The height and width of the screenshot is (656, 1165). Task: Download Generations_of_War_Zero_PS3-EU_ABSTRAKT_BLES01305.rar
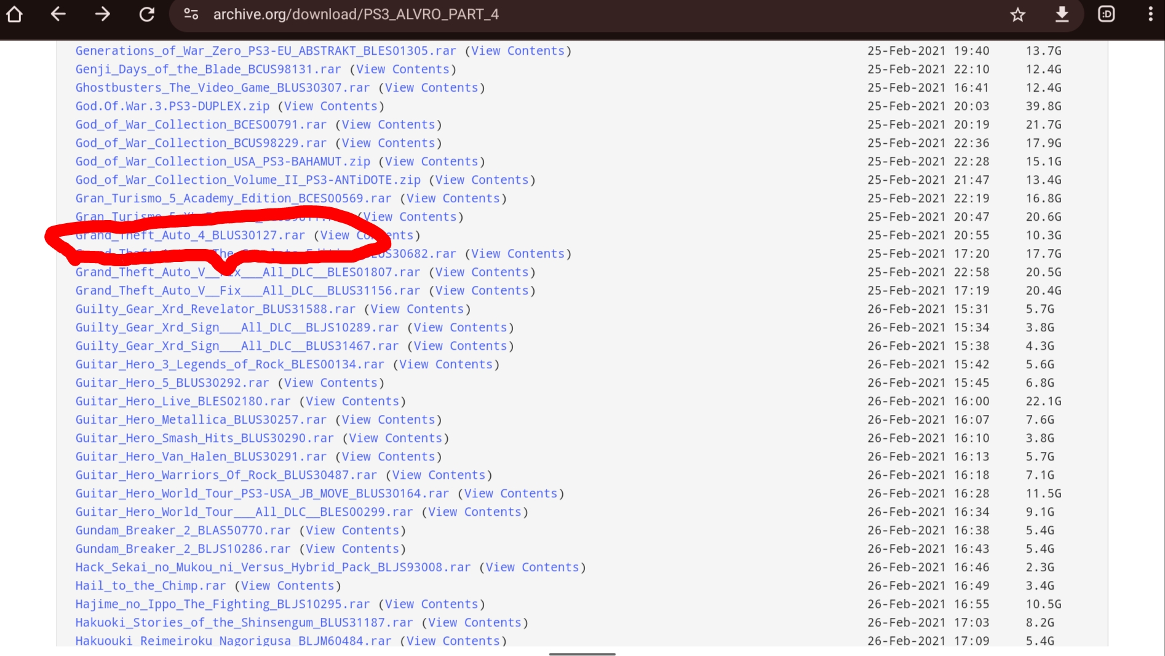pos(266,51)
